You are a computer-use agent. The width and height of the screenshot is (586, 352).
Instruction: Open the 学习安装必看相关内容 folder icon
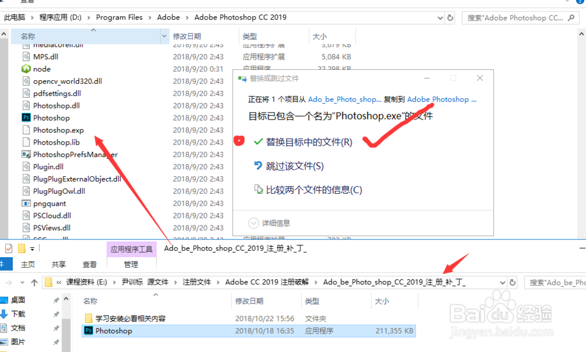pyautogui.click(x=88, y=319)
